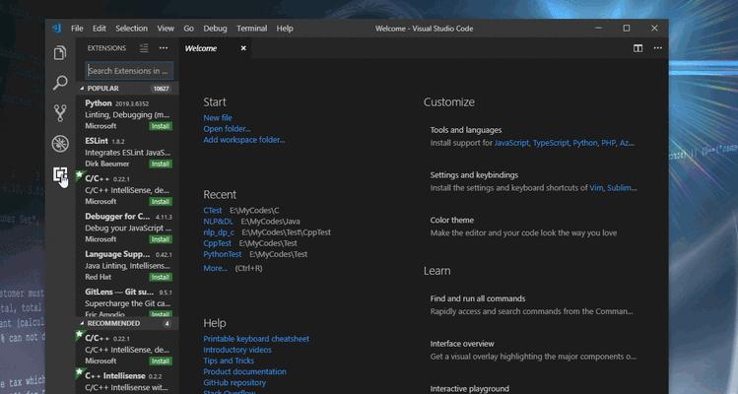Open Extensions panel more actions menu
738x394 pixels.
(164, 48)
